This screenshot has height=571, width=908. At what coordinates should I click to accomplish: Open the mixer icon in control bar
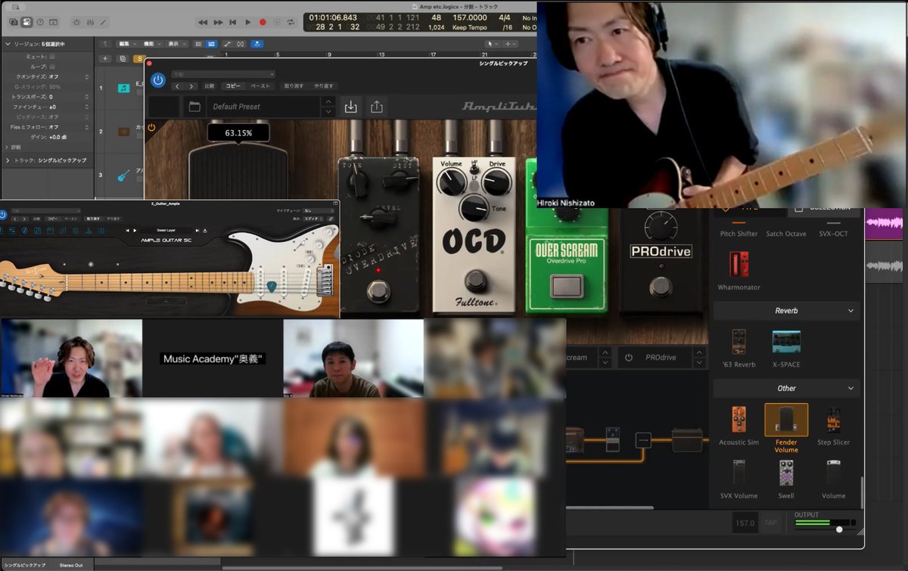pos(89,22)
